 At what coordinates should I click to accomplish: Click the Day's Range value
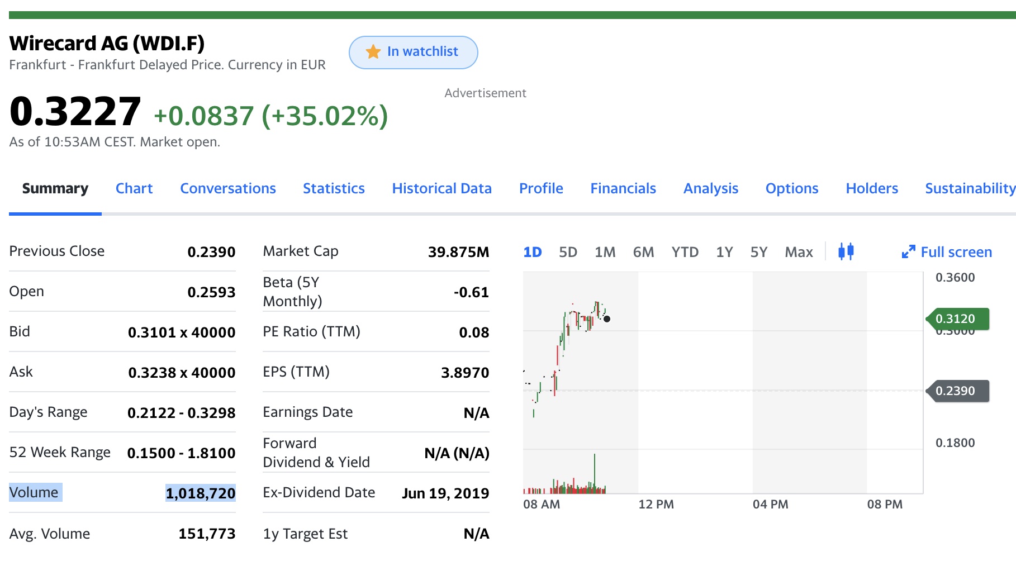(x=181, y=413)
